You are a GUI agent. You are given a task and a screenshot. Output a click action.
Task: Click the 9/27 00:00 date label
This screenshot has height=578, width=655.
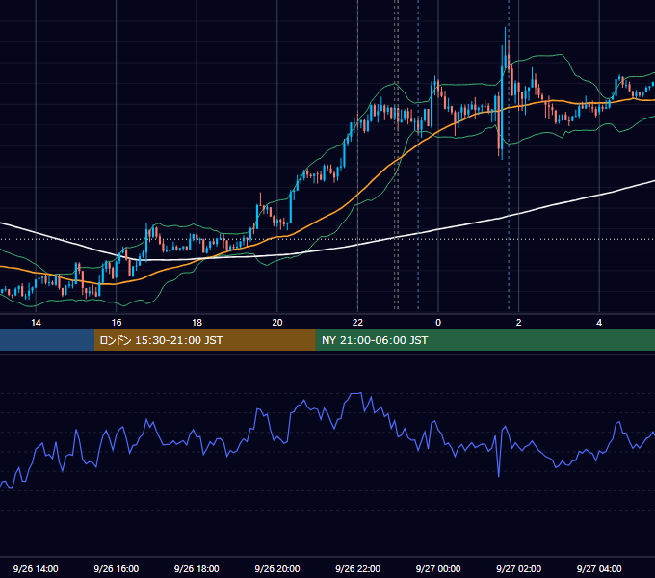[438, 568]
